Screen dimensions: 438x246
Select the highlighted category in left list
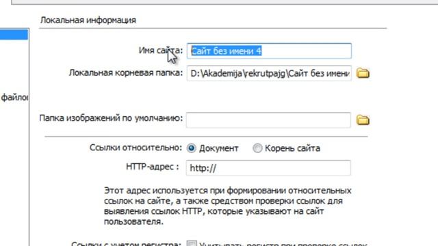click(x=14, y=34)
